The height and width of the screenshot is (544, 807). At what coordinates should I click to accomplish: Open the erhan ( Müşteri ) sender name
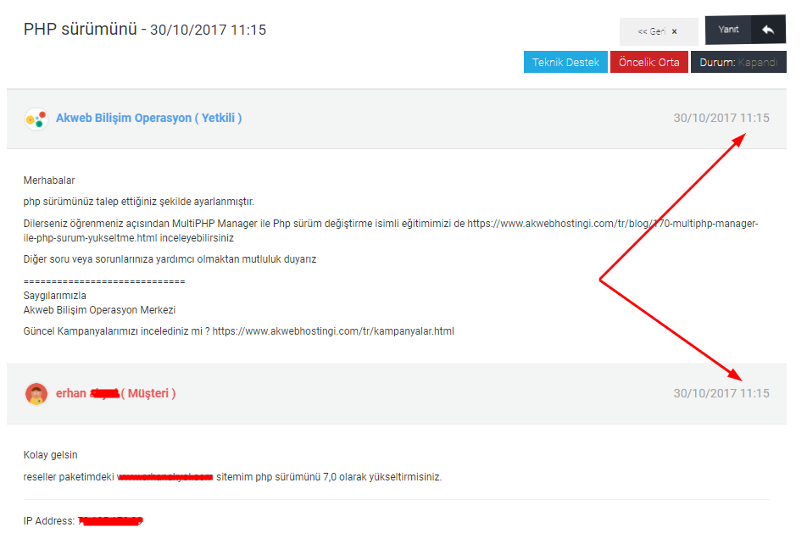[116, 393]
